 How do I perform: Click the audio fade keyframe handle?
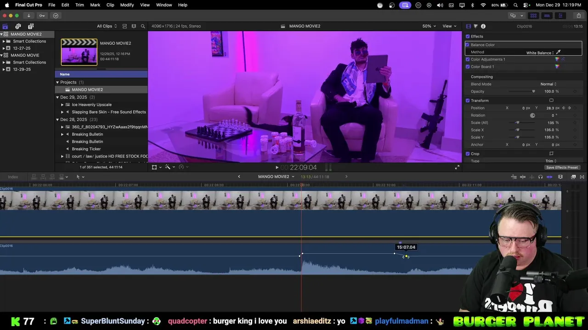(x=407, y=256)
